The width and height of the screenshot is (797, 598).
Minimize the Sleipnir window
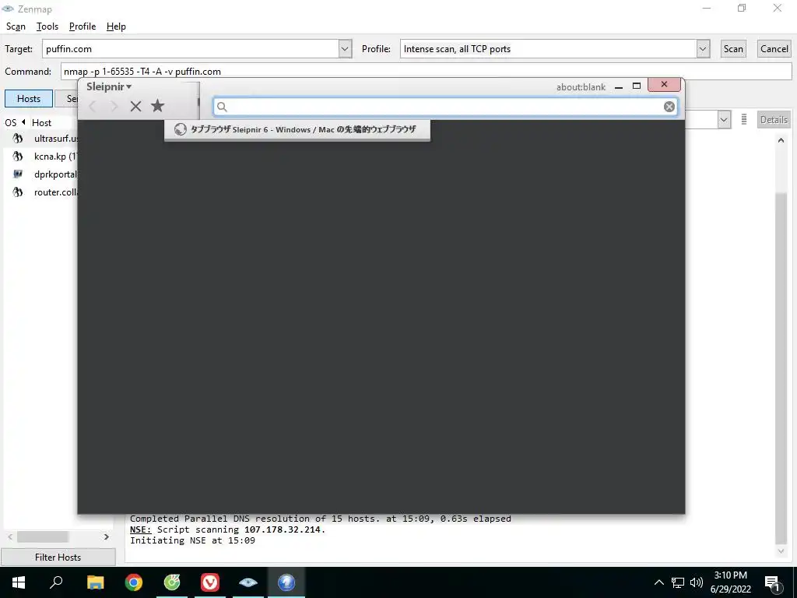click(619, 87)
